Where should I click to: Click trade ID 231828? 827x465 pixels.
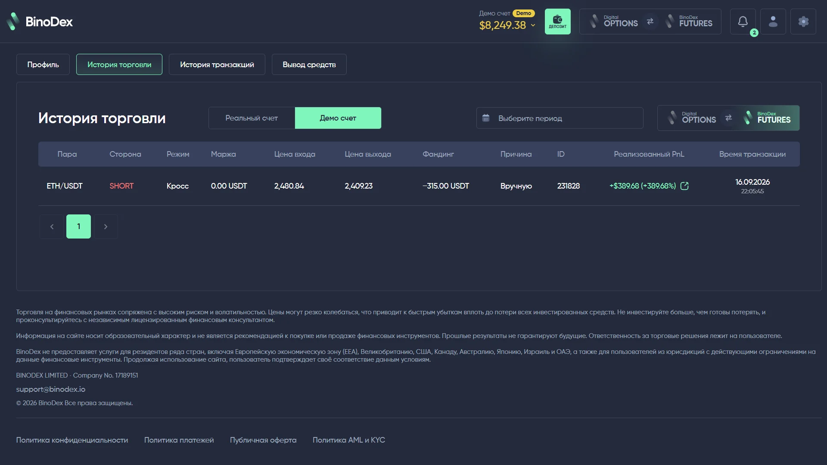(x=568, y=186)
